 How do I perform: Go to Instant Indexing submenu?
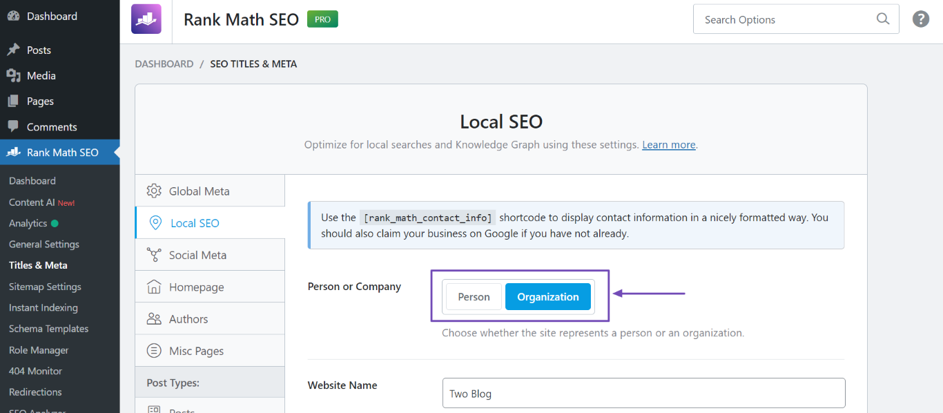coord(43,307)
